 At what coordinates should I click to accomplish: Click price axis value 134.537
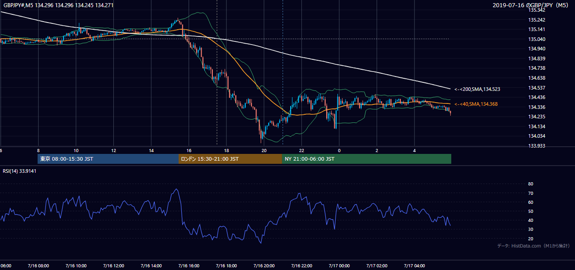coord(537,88)
